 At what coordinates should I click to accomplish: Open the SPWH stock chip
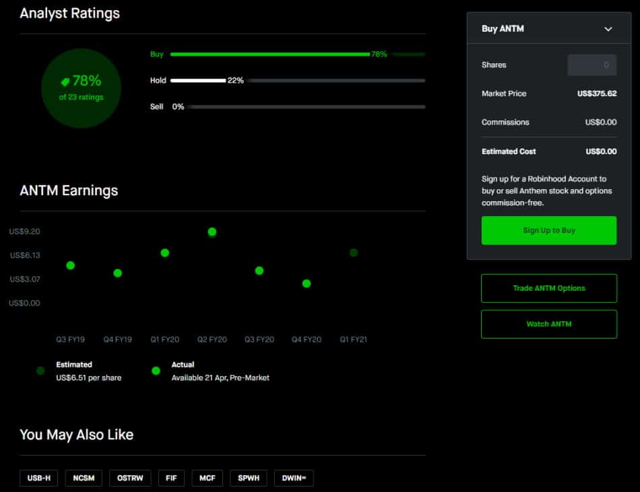click(x=249, y=478)
